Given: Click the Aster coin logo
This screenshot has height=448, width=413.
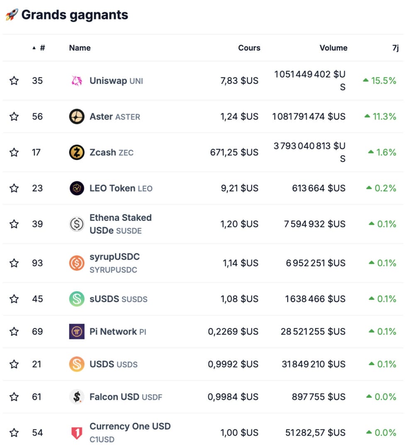Looking at the screenshot, I should tap(77, 117).
